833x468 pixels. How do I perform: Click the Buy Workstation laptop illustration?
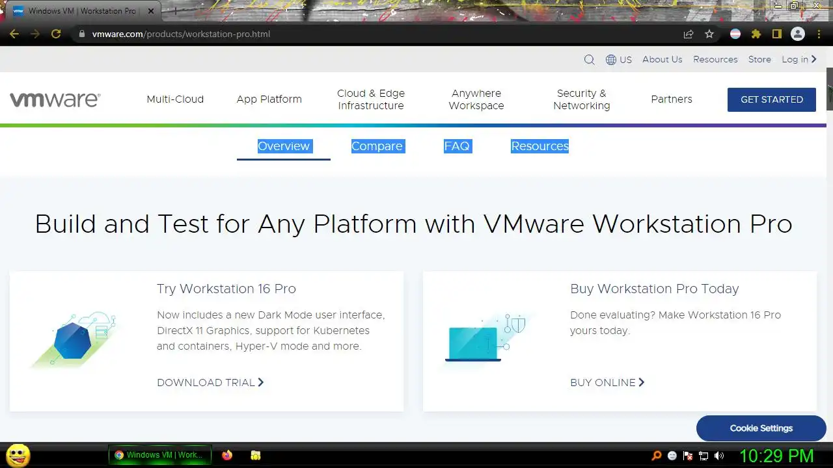click(x=487, y=338)
